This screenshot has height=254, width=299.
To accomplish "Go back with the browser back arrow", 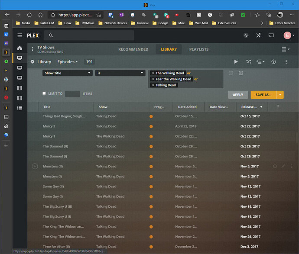I will (7, 15).
